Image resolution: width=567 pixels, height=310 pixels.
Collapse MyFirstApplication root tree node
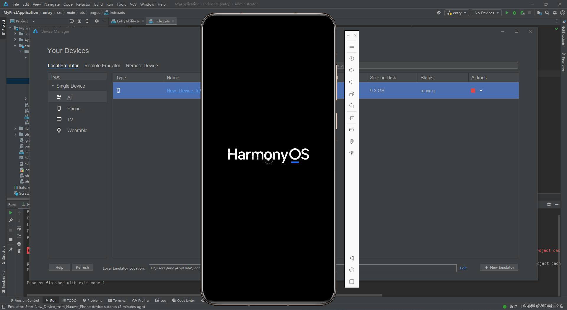point(10,28)
